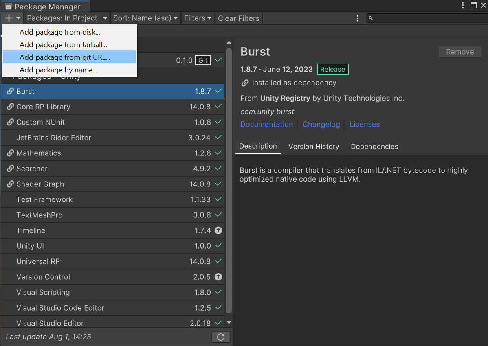Click the update available icon beside Version Control
This screenshot has width=488, height=346.
point(218,277)
